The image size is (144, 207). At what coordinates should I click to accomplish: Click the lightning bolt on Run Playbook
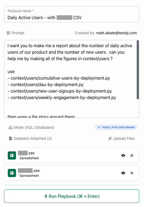[46, 196]
